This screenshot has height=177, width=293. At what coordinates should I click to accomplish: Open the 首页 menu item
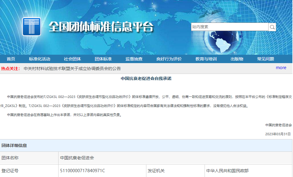click(x=11, y=59)
